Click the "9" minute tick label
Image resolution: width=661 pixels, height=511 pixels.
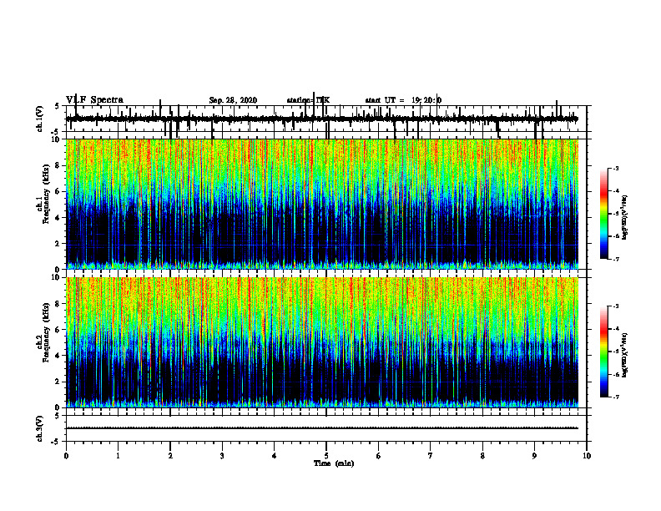[534, 456]
